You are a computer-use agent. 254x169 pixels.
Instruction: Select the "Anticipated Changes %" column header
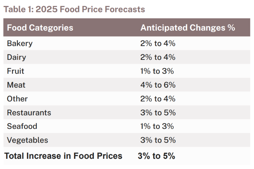(187, 28)
